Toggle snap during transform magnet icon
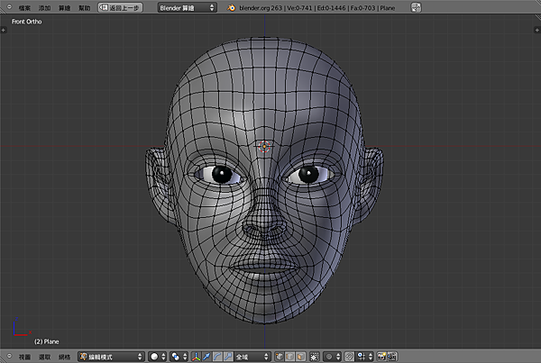 [349, 356]
